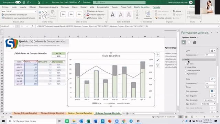Open Fill & Line options icon
Screen dimensions: 220x124
(184, 42)
